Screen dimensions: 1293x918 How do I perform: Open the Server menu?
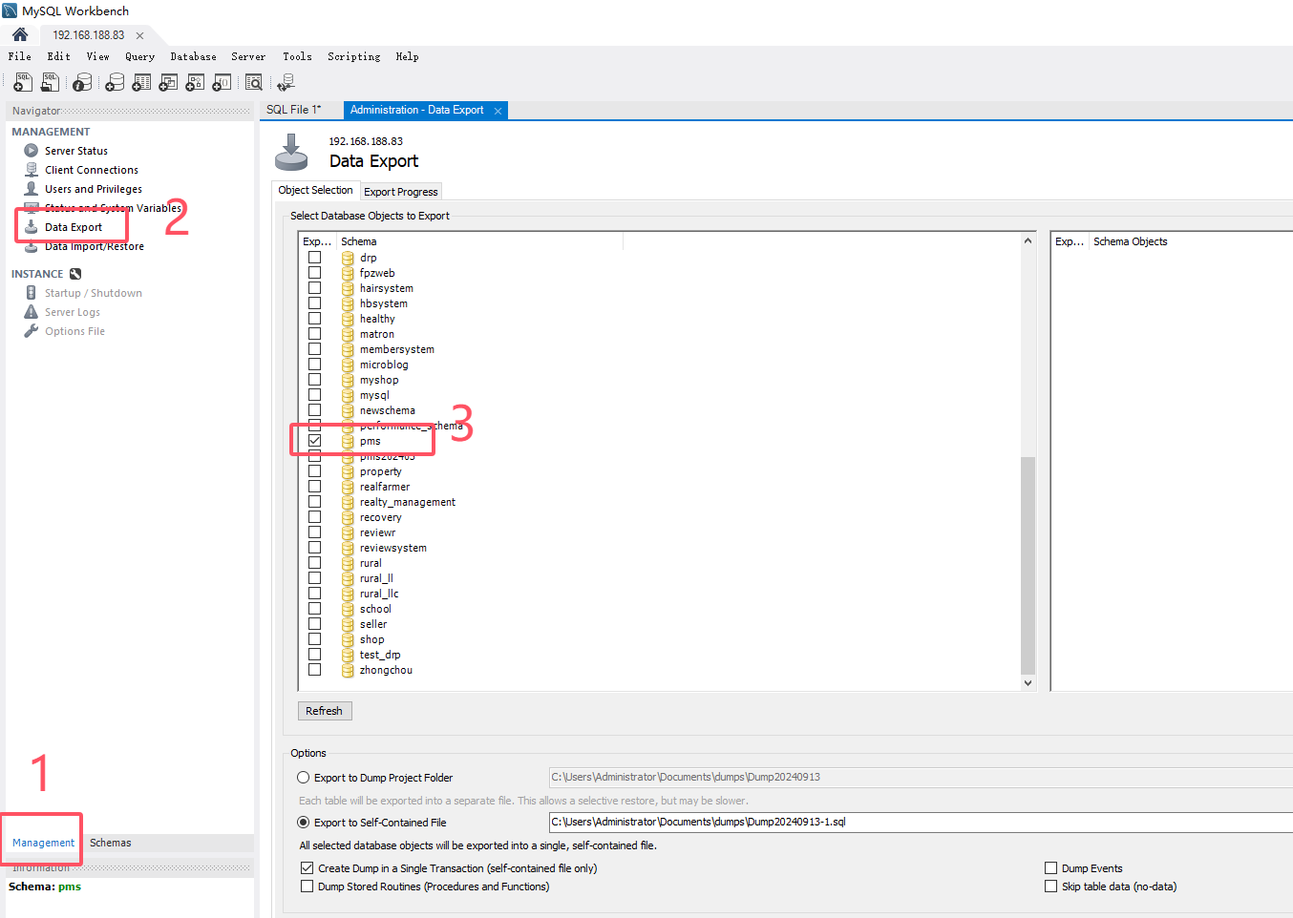[248, 56]
